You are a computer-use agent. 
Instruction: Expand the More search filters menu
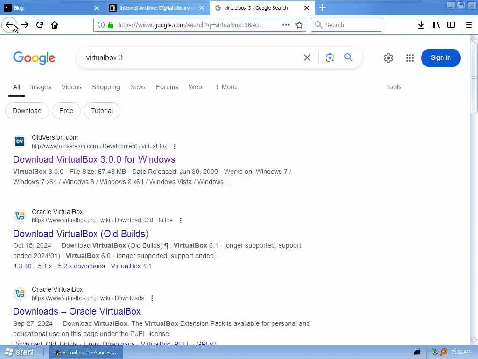click(226, 87)
